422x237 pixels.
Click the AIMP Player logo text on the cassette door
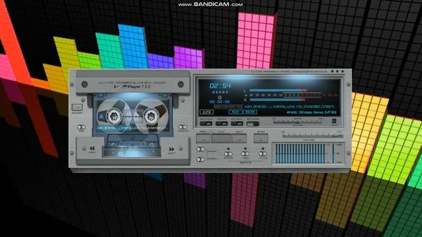(132, 86)
